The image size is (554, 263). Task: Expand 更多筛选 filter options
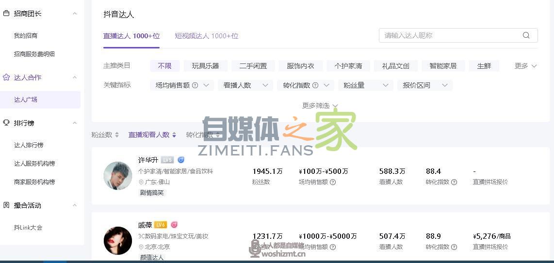tap(320, 106)
